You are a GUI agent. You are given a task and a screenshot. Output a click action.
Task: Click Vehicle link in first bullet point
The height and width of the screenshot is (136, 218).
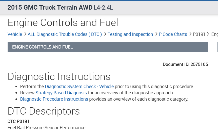click(x=106, y=87)
